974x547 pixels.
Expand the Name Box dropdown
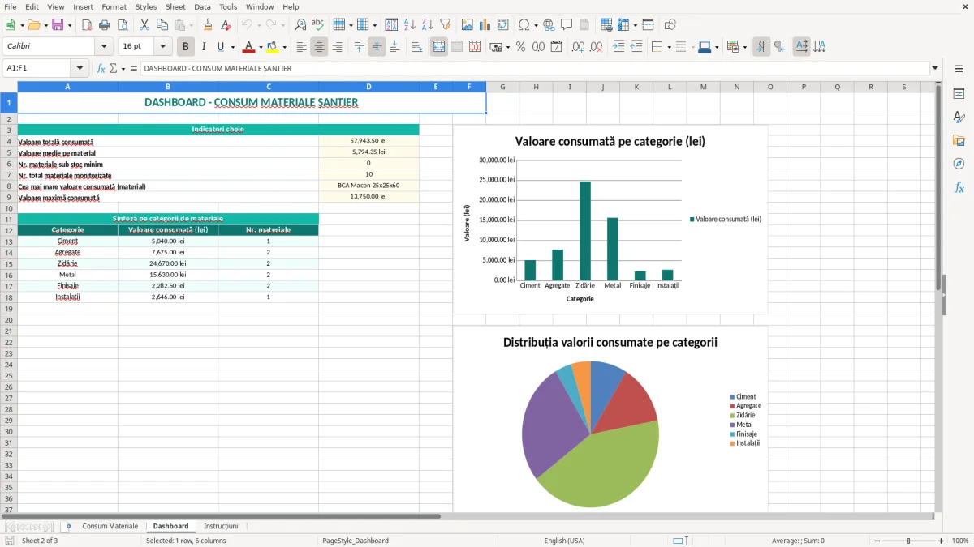tap(80, 69)
